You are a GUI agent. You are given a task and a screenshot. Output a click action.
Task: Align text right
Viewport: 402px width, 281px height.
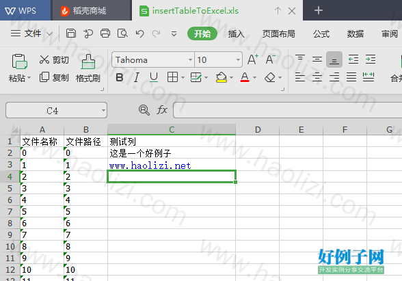[334, 77]
